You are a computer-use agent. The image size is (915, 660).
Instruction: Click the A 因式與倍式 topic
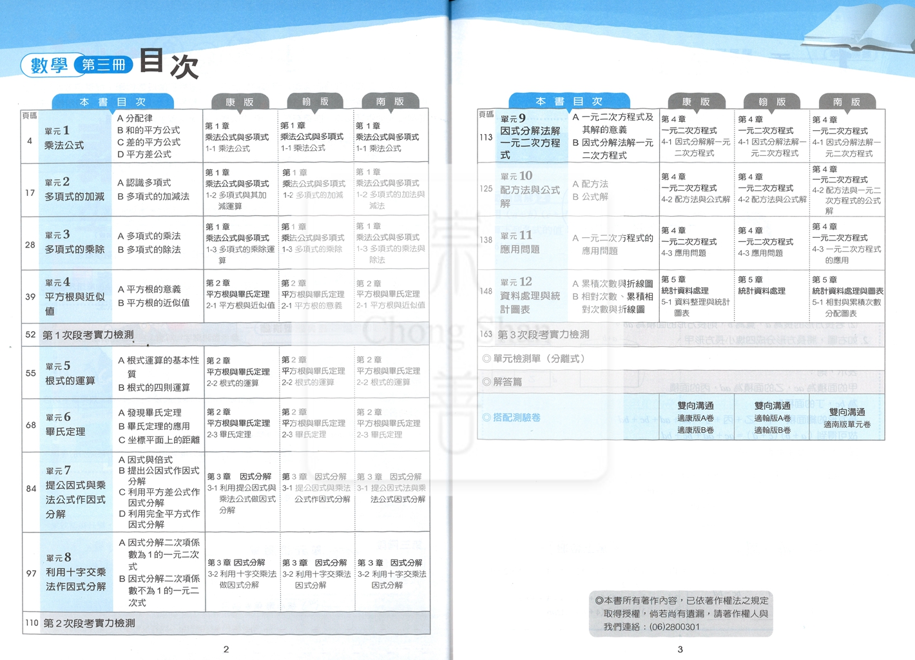145,460
